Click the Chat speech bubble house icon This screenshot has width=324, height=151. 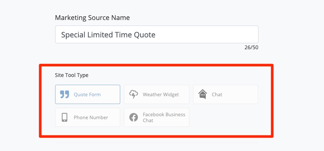(202, 94)
